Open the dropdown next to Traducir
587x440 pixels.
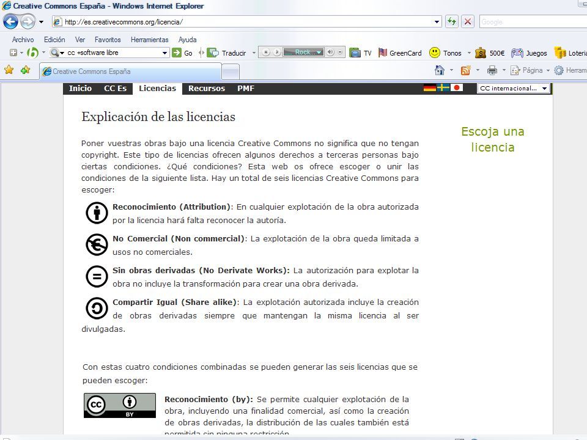click(254, 53)
